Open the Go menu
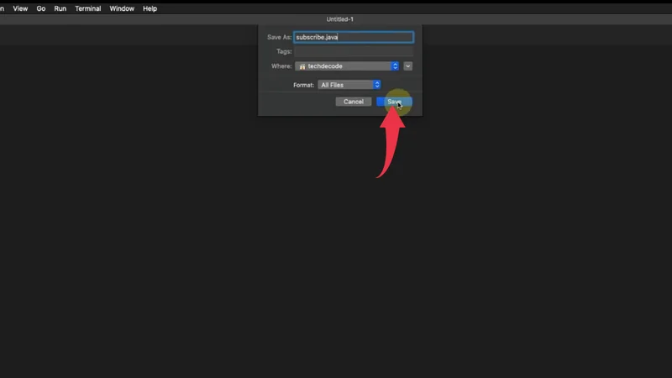Screen dimensions: 672x378 (41, 8)
